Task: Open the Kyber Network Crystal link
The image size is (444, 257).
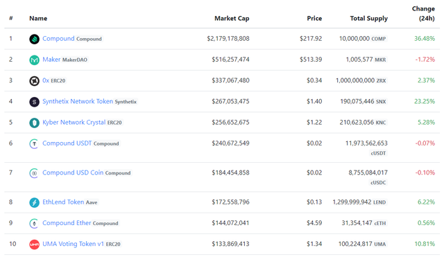Action: pos(74,122)
